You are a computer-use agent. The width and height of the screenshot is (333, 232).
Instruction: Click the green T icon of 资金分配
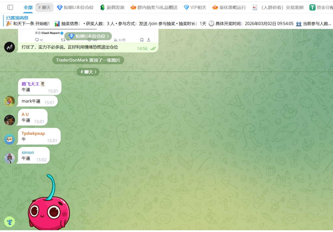312,7
